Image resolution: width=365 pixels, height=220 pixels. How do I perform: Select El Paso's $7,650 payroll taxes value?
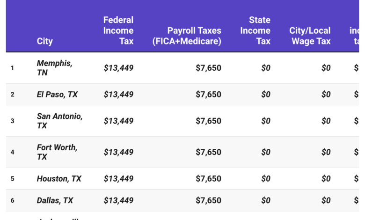click(x=208, y=95)
